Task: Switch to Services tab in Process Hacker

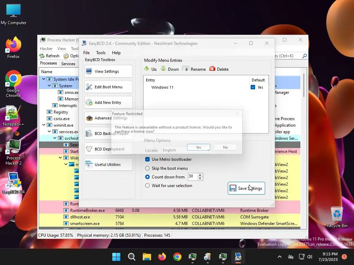Action: pos(68,64)
